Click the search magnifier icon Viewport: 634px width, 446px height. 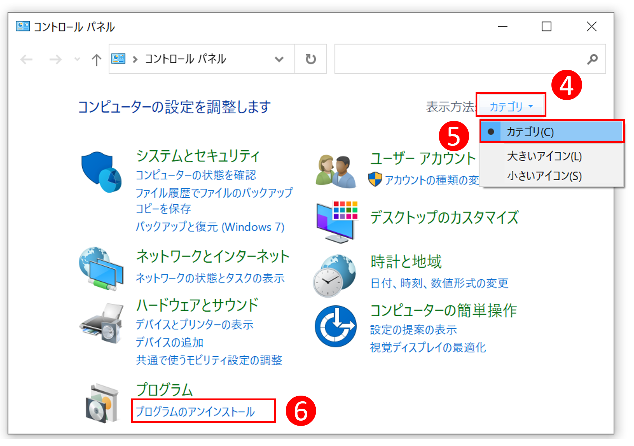click(592, 59)
